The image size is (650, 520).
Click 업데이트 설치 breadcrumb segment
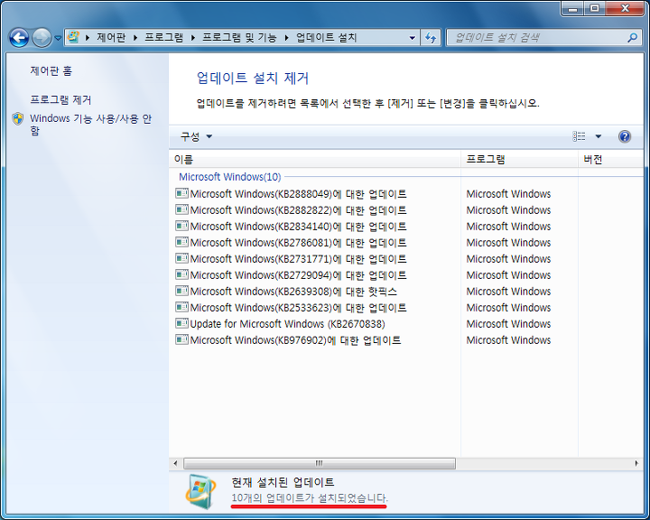[x=326, y=38]
